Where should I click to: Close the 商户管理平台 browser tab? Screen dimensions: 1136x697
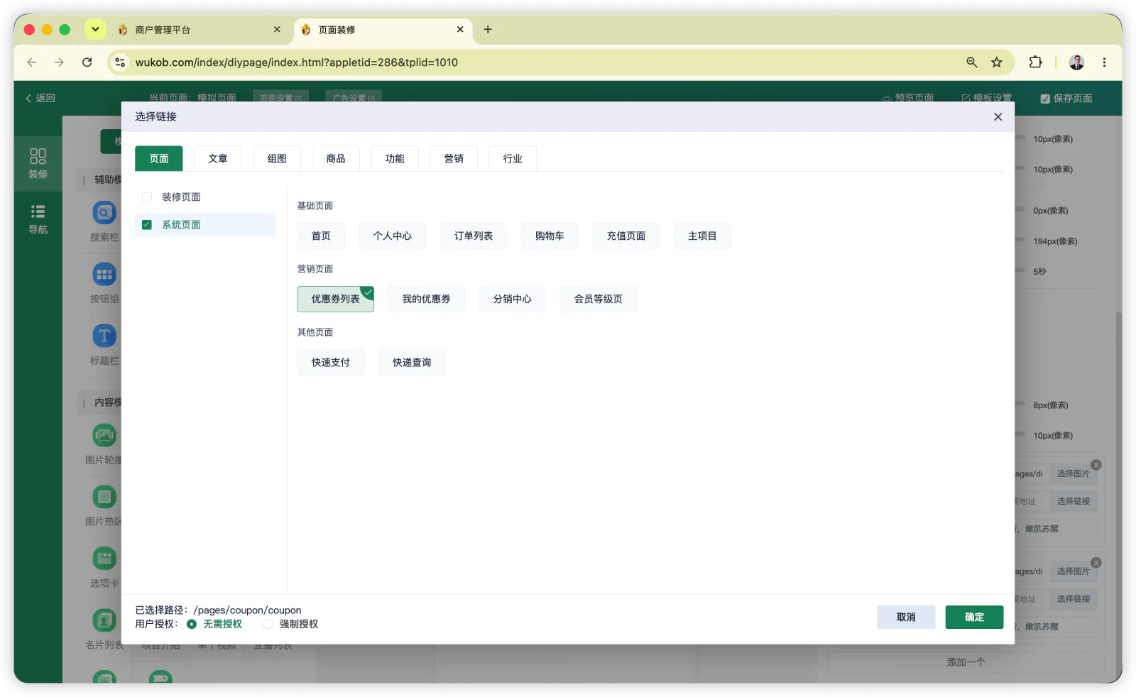tap(277, 30)
